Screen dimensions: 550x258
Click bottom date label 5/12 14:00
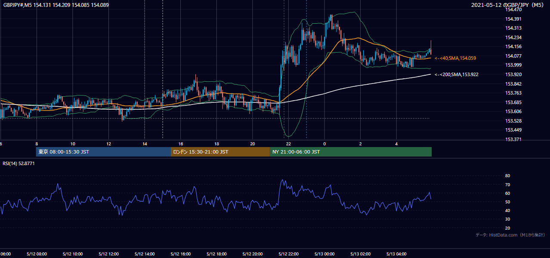(144, 254)
